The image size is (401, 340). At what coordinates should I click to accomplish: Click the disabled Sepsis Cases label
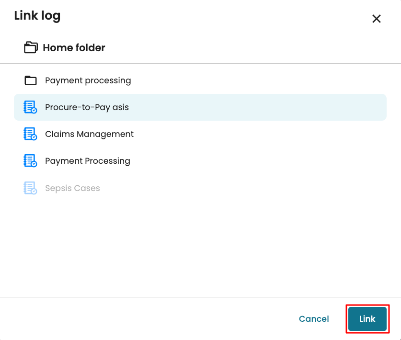click(72, 188)
